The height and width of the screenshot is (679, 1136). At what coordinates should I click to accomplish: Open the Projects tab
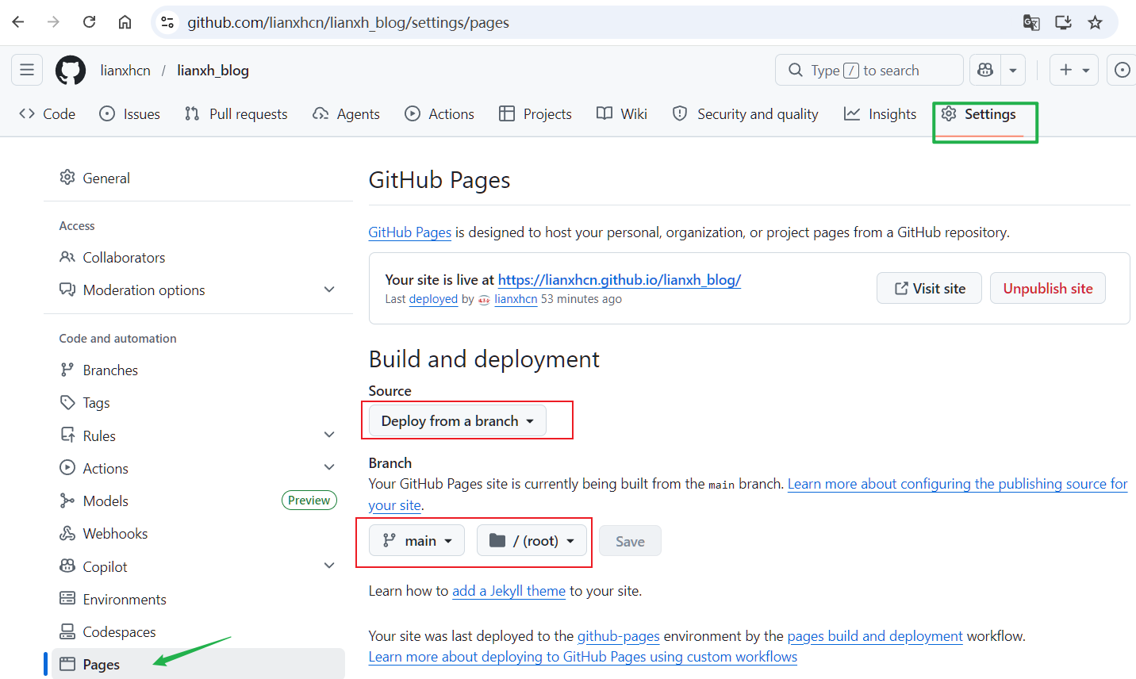535,113
